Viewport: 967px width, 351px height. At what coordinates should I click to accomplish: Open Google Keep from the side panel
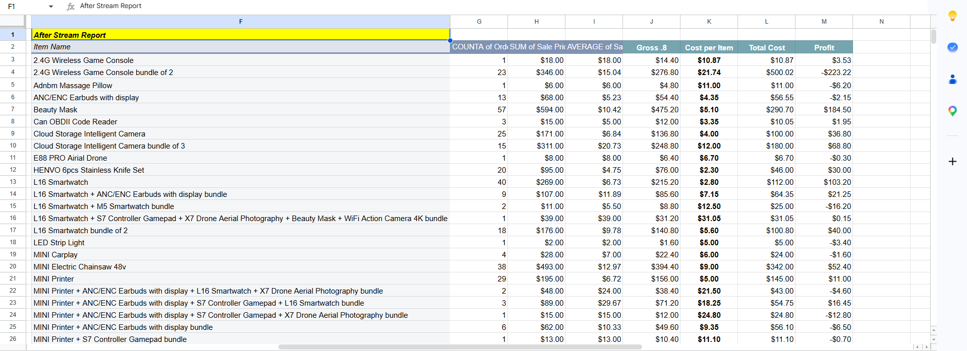tap(952, 16)
